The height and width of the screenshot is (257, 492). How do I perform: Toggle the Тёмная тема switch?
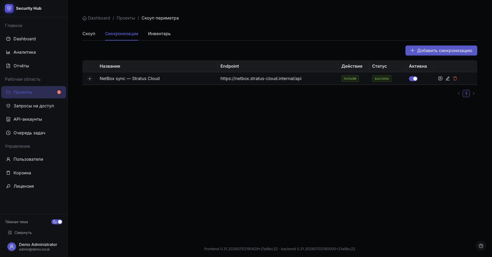(x=57, y=222)
